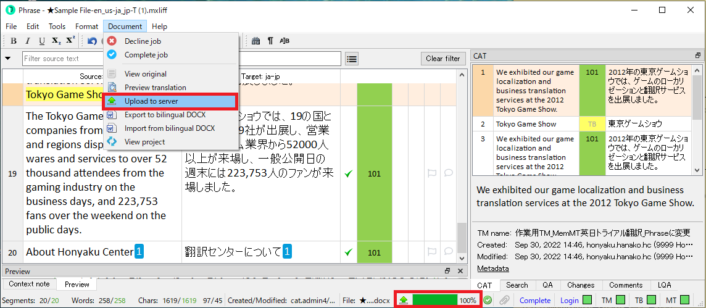Switch to the QA tab
This screenshot has width=706, height=308.
[x=547, y=285]
